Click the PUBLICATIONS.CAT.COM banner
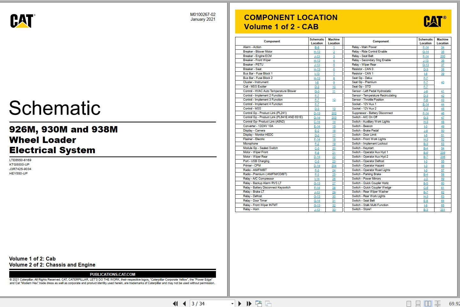 (x=113, y=274)
